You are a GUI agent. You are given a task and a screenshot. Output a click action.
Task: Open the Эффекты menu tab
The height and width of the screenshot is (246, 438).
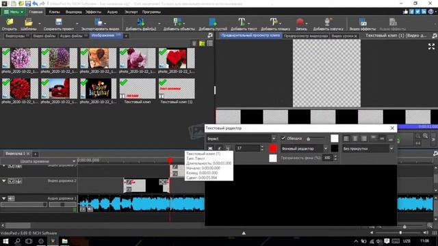coord(93,12)
